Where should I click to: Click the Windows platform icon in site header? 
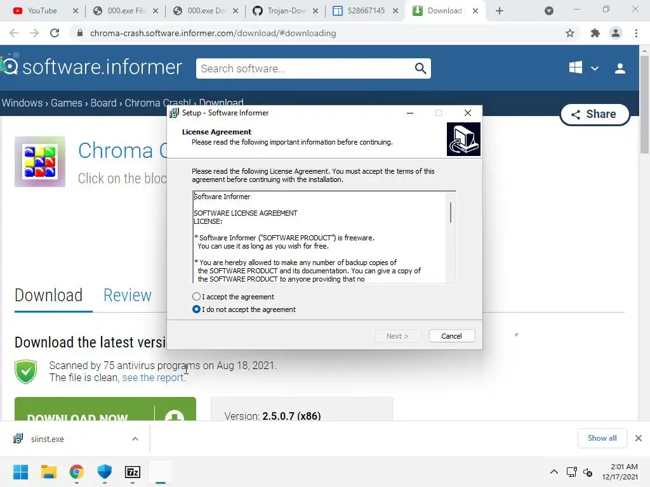575,68
